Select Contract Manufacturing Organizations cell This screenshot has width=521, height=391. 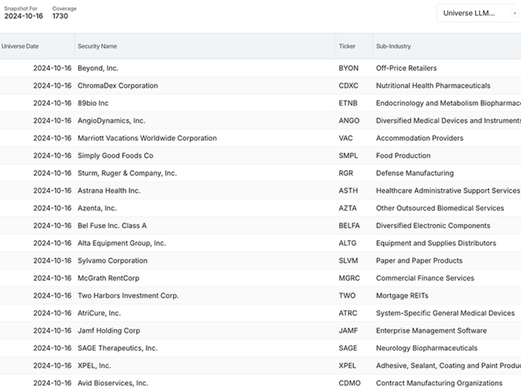(439, 383)
